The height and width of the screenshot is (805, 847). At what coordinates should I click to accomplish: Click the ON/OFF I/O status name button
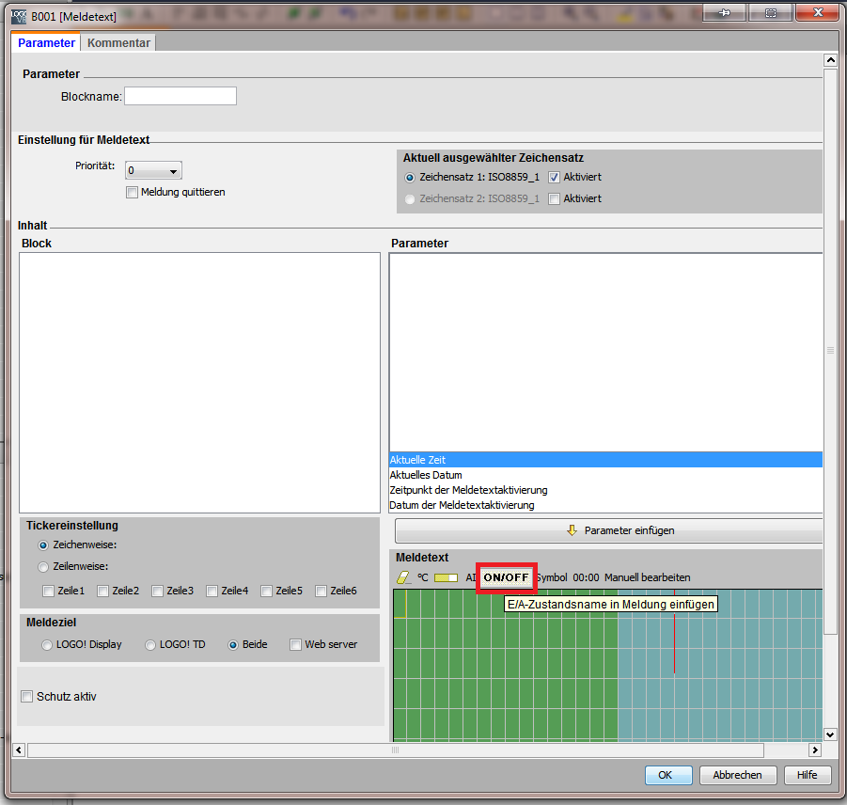click(506, 576)
